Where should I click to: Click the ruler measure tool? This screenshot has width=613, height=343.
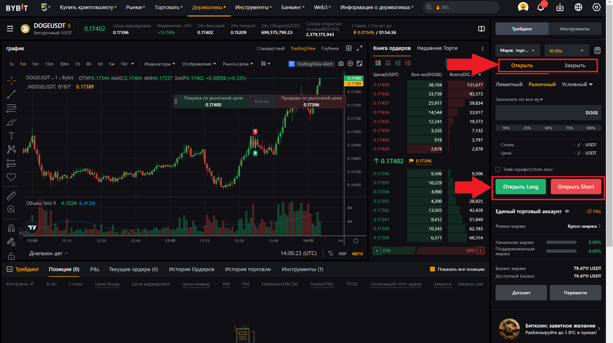click(x=11, y=196)
